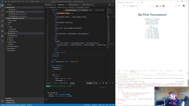Click the Vue language mode status item
The image size is (189, 106).
pos(107,105)
